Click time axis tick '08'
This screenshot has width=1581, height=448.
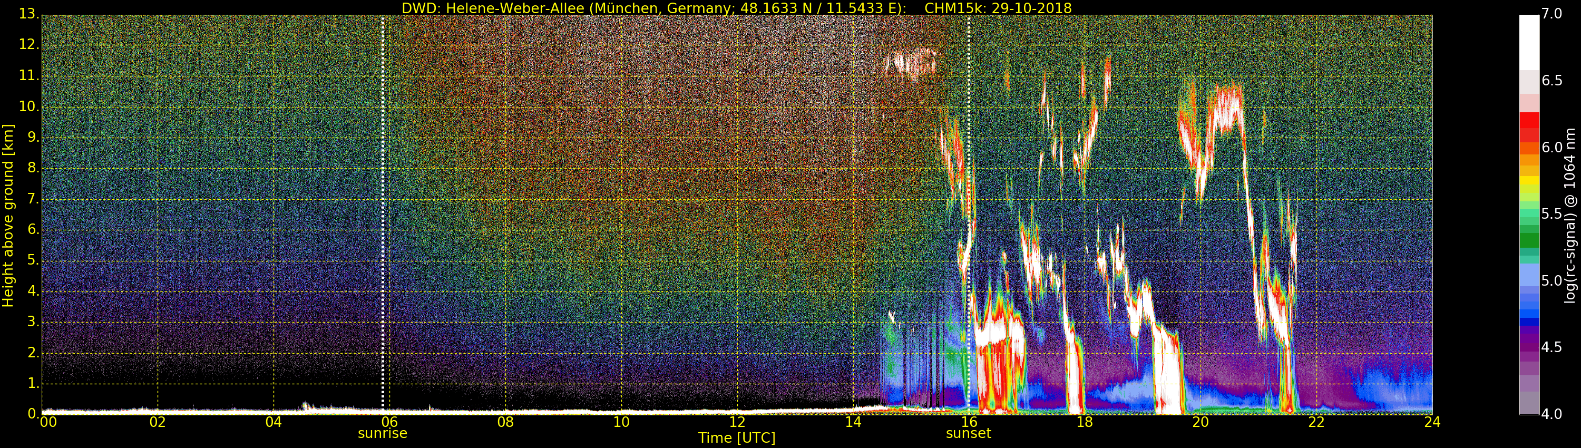pos(506,422)
